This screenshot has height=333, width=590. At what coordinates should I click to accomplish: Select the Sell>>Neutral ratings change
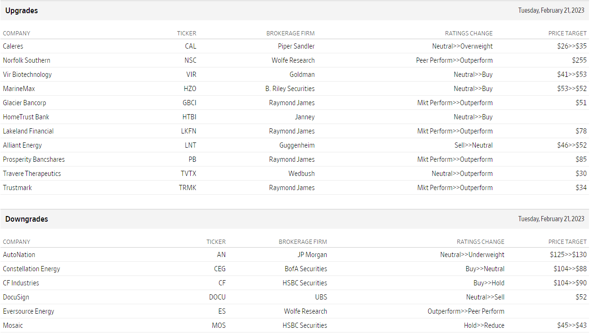(x=473, y=145)
